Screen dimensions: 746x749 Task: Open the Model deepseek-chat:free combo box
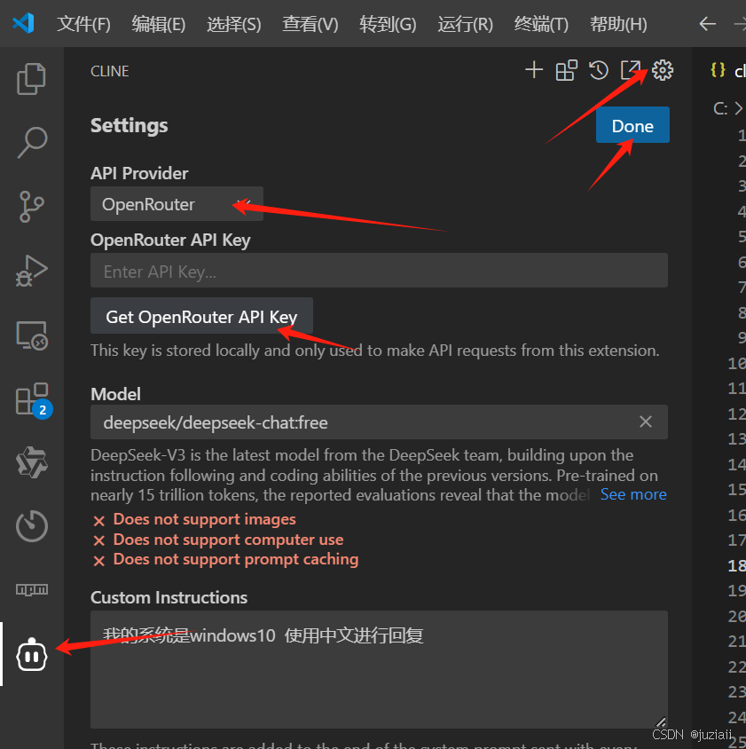tap(379, 422)
